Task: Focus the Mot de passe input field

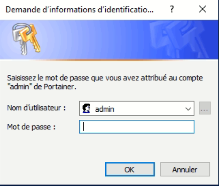Action: pyautogui.click(x=137, y=127)
